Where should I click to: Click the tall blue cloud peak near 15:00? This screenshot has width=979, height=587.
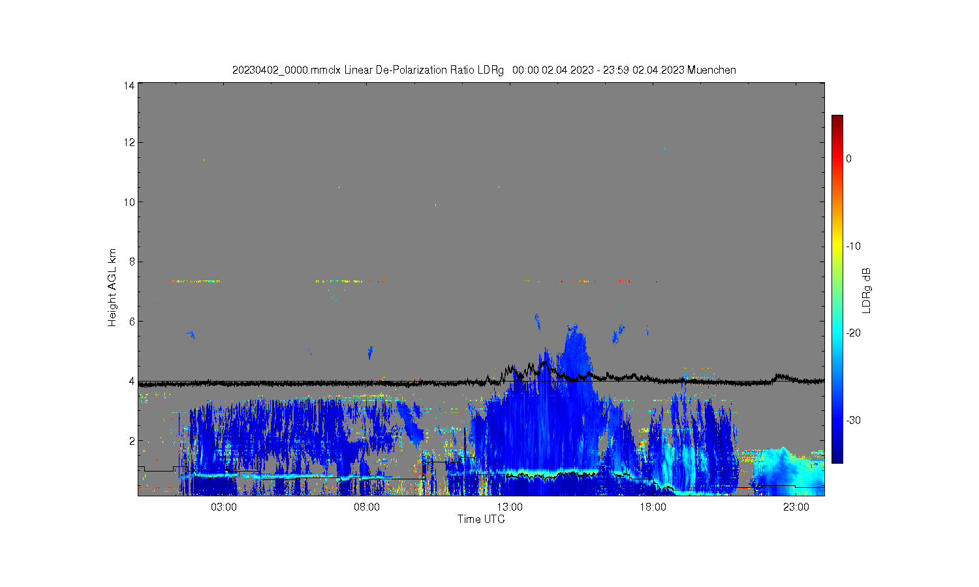(x=576, y=352)
